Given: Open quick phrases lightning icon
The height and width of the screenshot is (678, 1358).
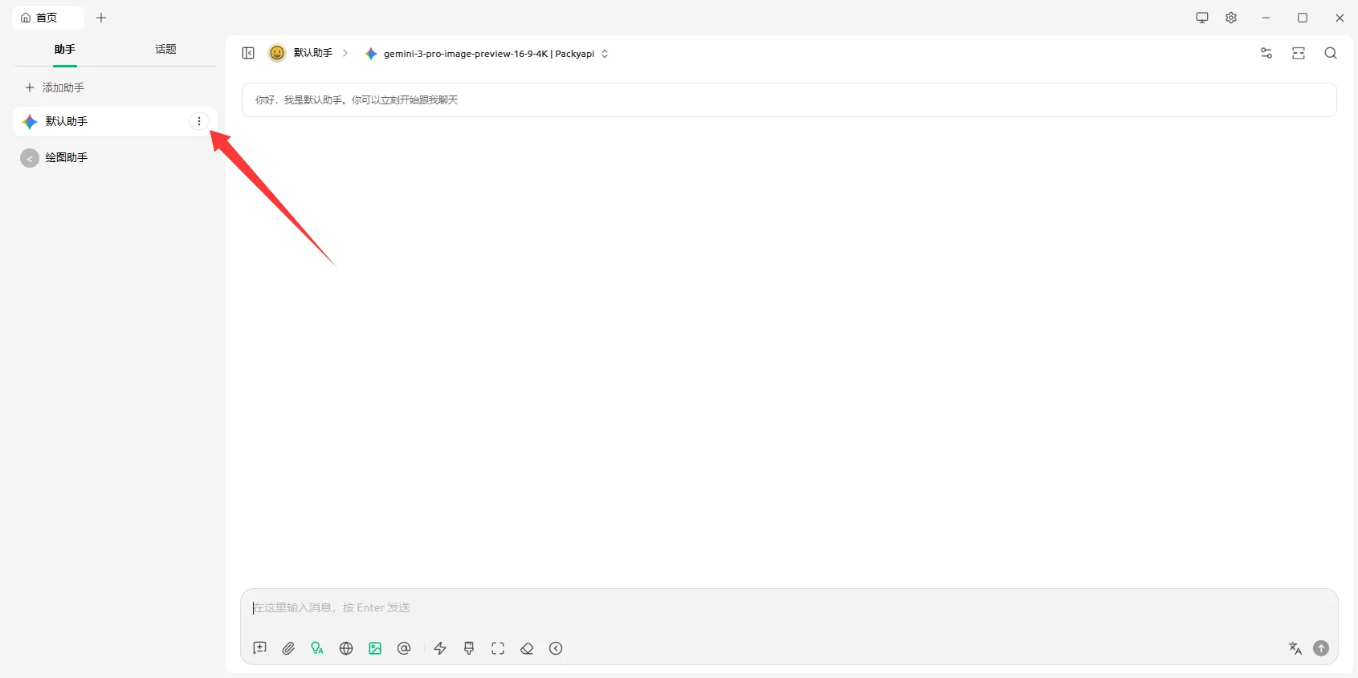Looking at the screenshot, I should (440, 648).
